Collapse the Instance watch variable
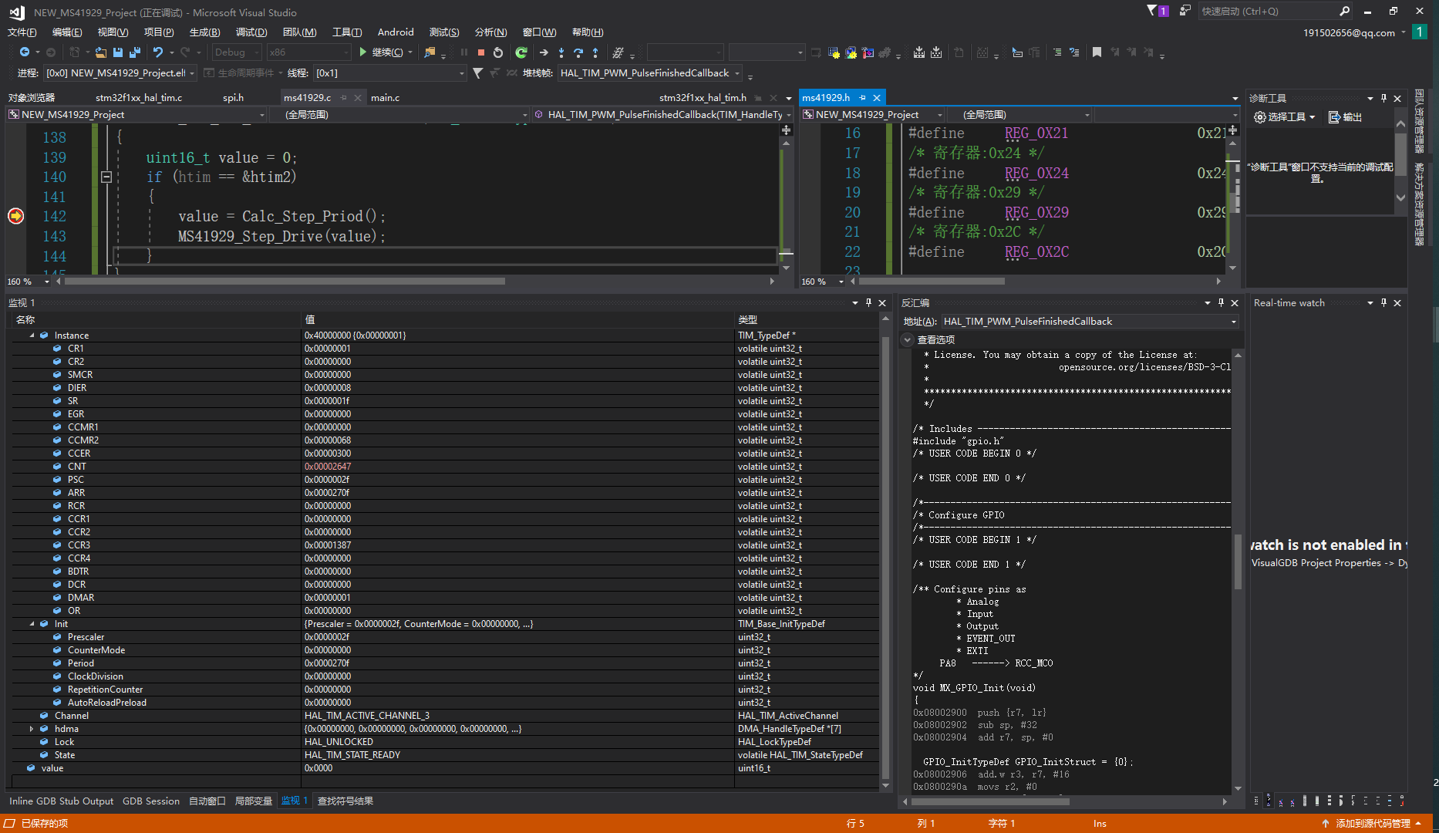The image size is (1439, 833). [32, 335]
